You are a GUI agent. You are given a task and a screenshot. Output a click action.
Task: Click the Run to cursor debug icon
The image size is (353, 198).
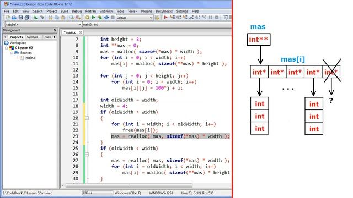(x=172, y=17)
